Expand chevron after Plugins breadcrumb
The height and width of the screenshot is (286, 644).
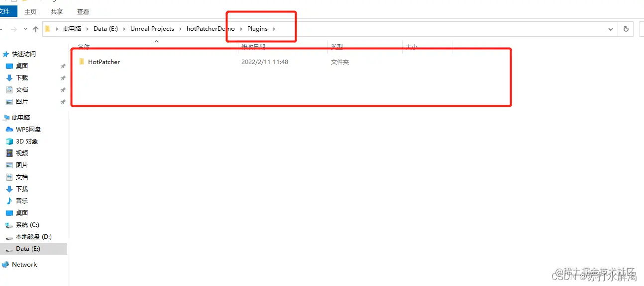[274, 29]
